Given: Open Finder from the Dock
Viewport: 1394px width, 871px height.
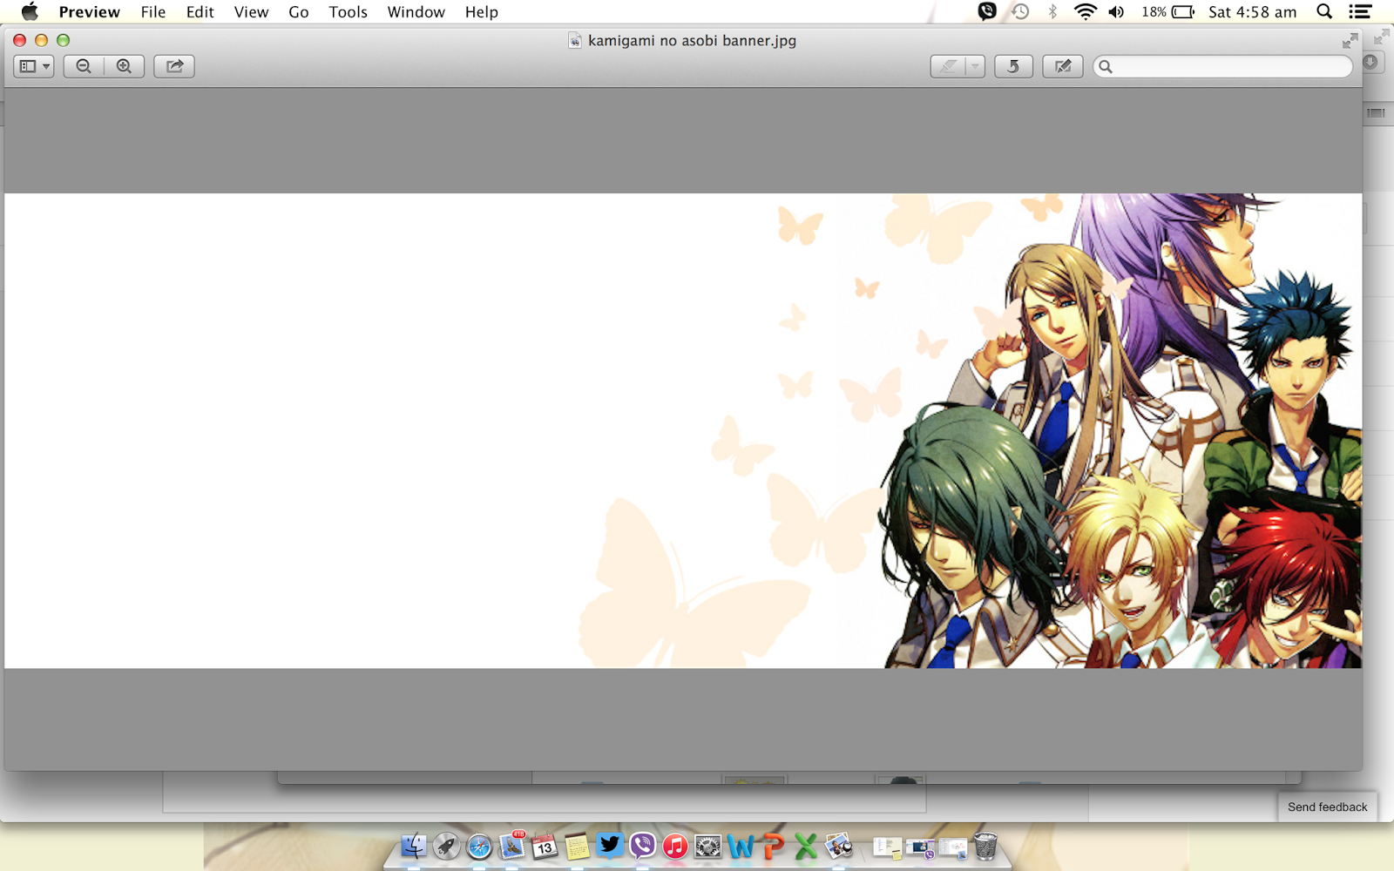Looking at the screenshot, I should (414, 846).
